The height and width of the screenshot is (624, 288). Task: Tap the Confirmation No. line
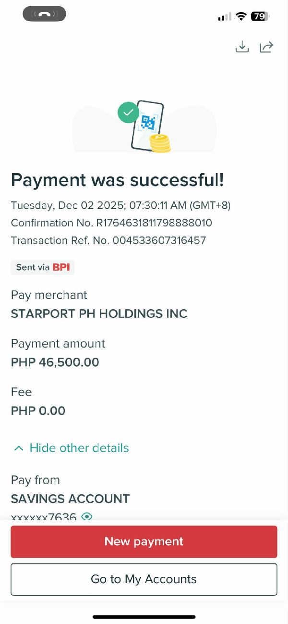(x=111, y=223)
